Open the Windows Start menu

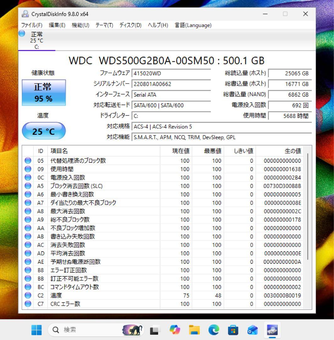coord(36,330)
